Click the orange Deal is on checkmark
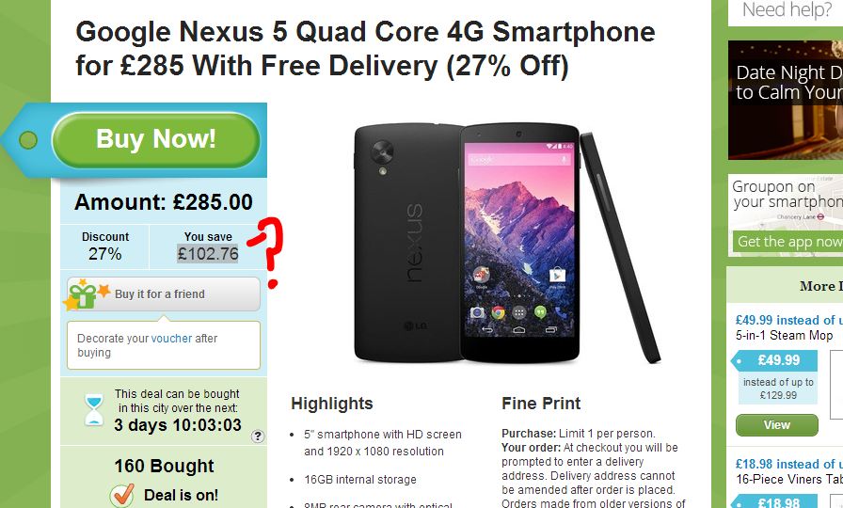The height and width of the screenshot is (508, 843). click(122, 495)
